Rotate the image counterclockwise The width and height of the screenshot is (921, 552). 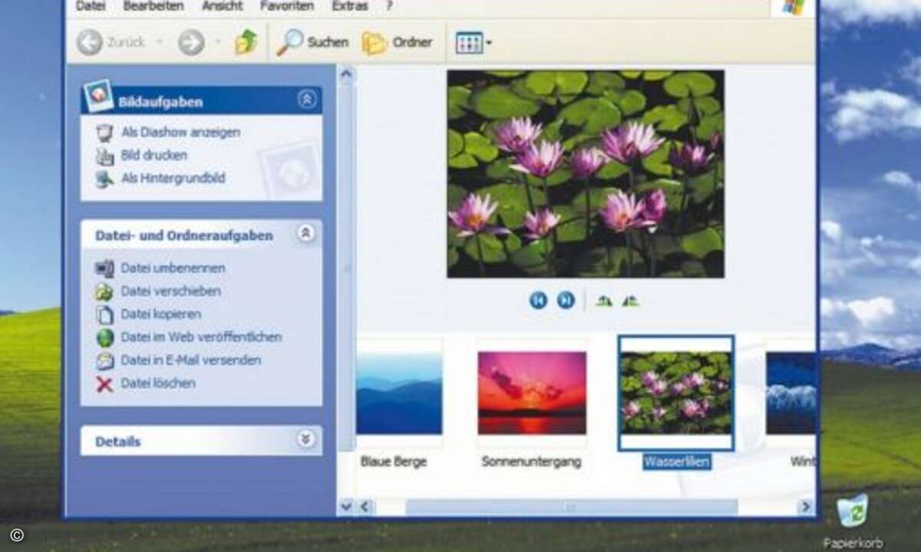pyautogui.click(x=630, y=301)
